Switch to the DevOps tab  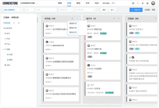[x=106, y=3]
